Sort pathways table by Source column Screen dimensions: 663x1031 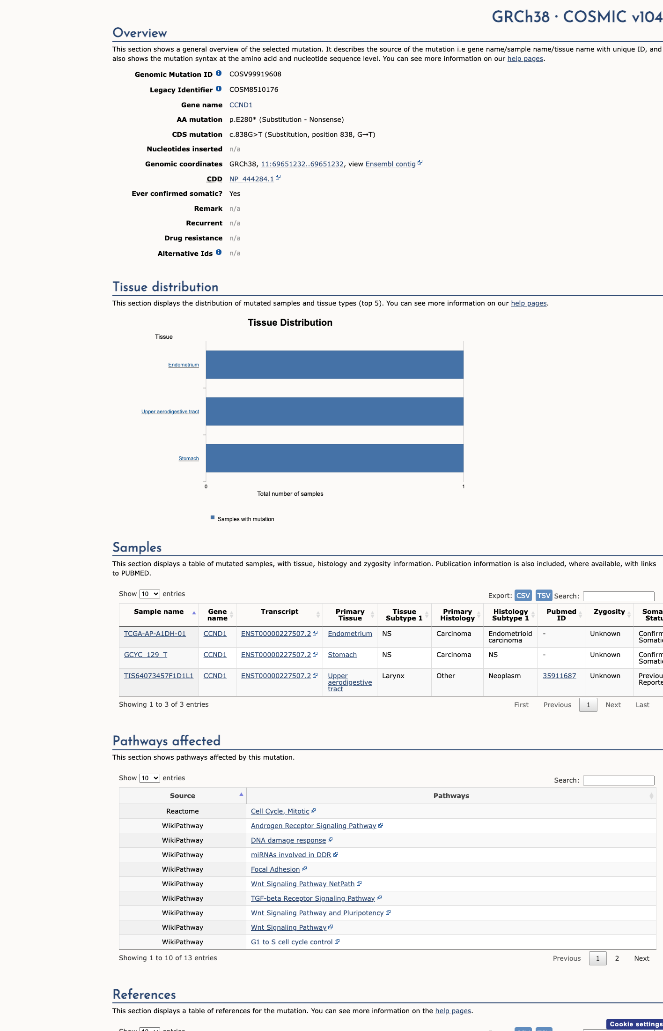[183, 796]
